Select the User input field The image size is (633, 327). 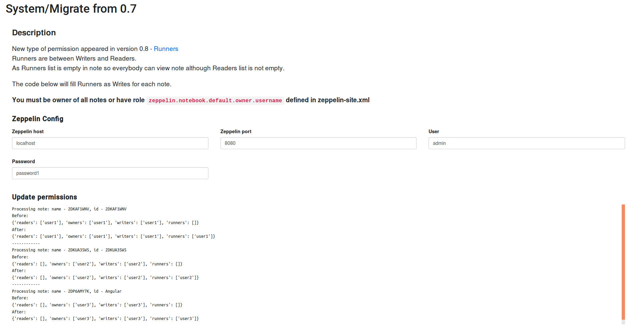[527, 143]
